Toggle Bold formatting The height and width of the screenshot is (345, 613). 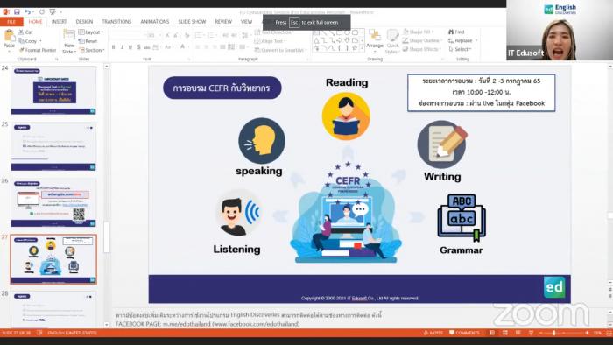click(x=113, y=47)
